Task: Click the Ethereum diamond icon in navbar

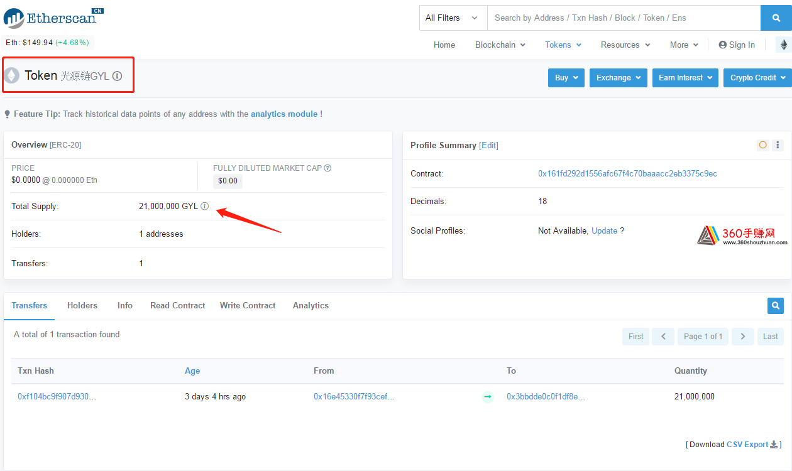Action: (x=784, y=45)
